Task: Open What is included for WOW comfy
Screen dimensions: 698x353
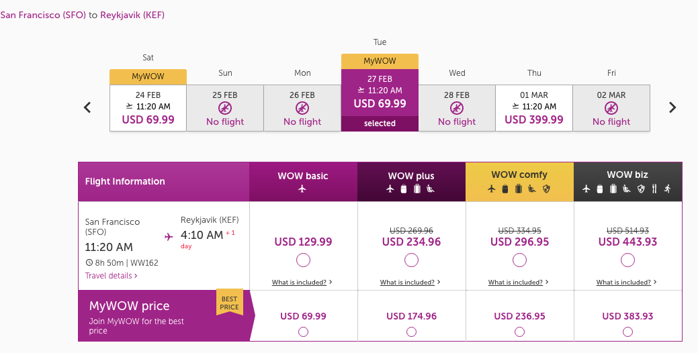Action: point(518,283)
